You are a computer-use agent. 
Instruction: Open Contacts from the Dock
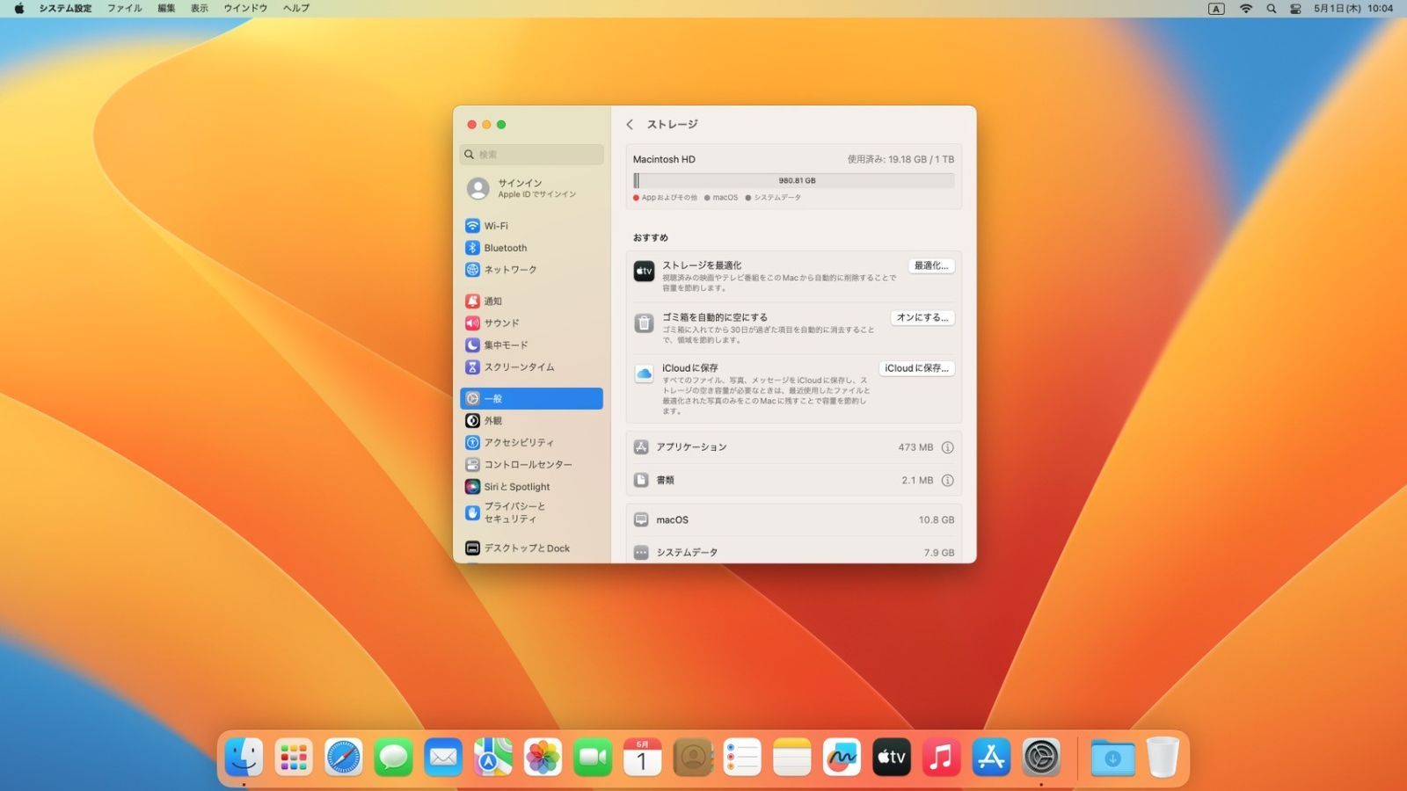[692, 757]
